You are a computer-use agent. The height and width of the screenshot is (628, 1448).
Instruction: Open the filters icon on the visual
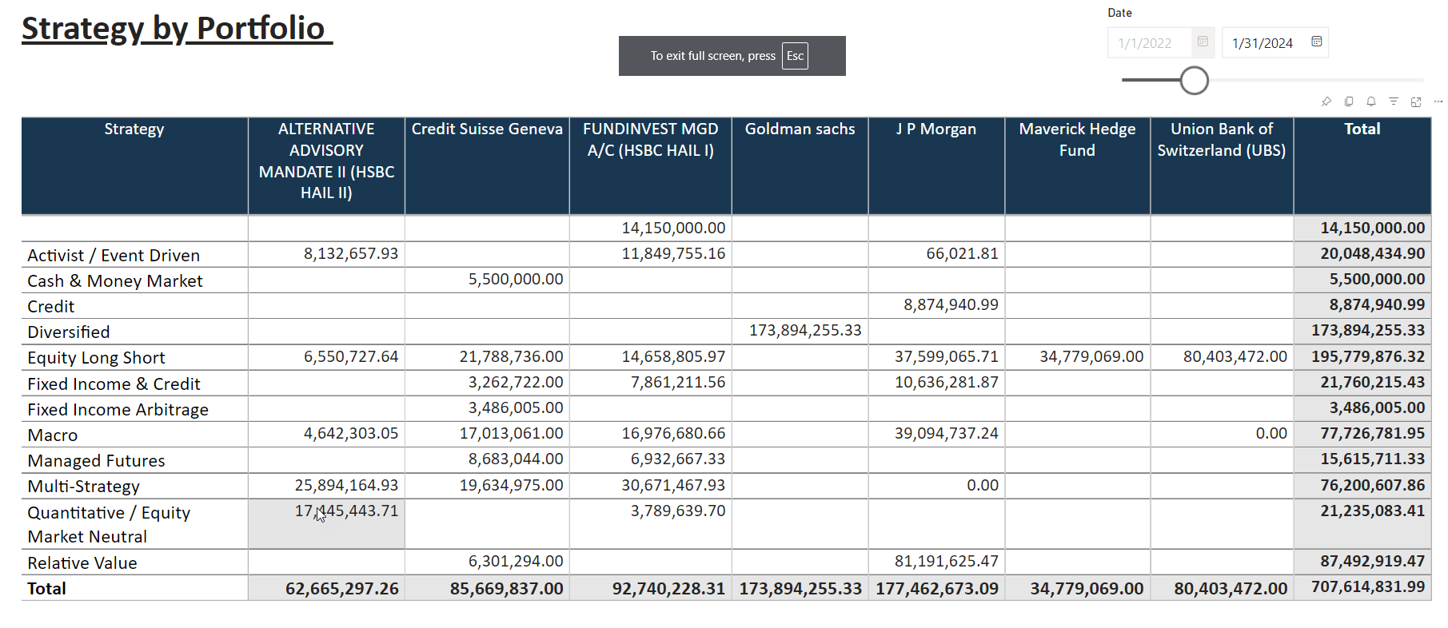pyautogui.click(x=1394, y=101)
